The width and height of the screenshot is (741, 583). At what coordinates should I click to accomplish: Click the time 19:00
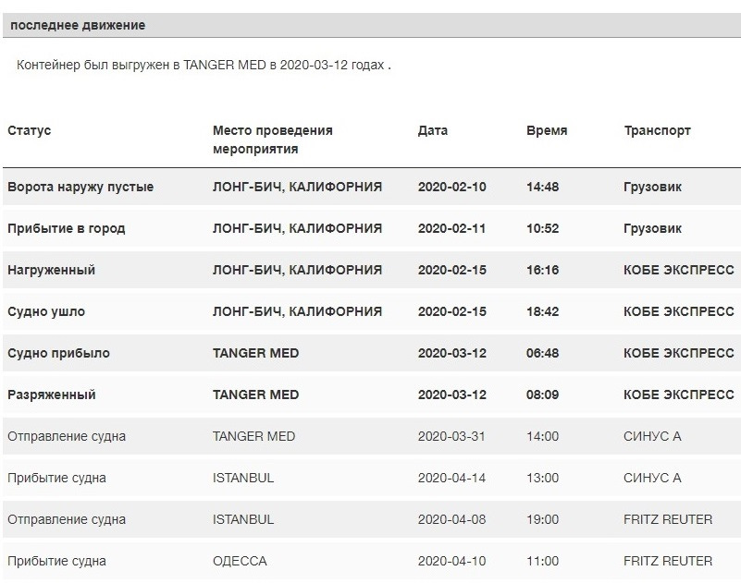(x=542, y=519)
